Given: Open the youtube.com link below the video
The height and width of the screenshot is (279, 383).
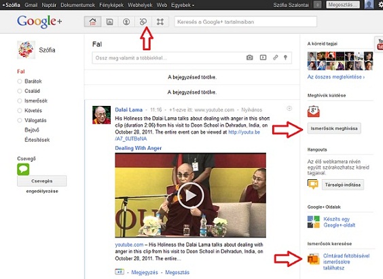Looking at the screenshot, I should pos(129,244).
